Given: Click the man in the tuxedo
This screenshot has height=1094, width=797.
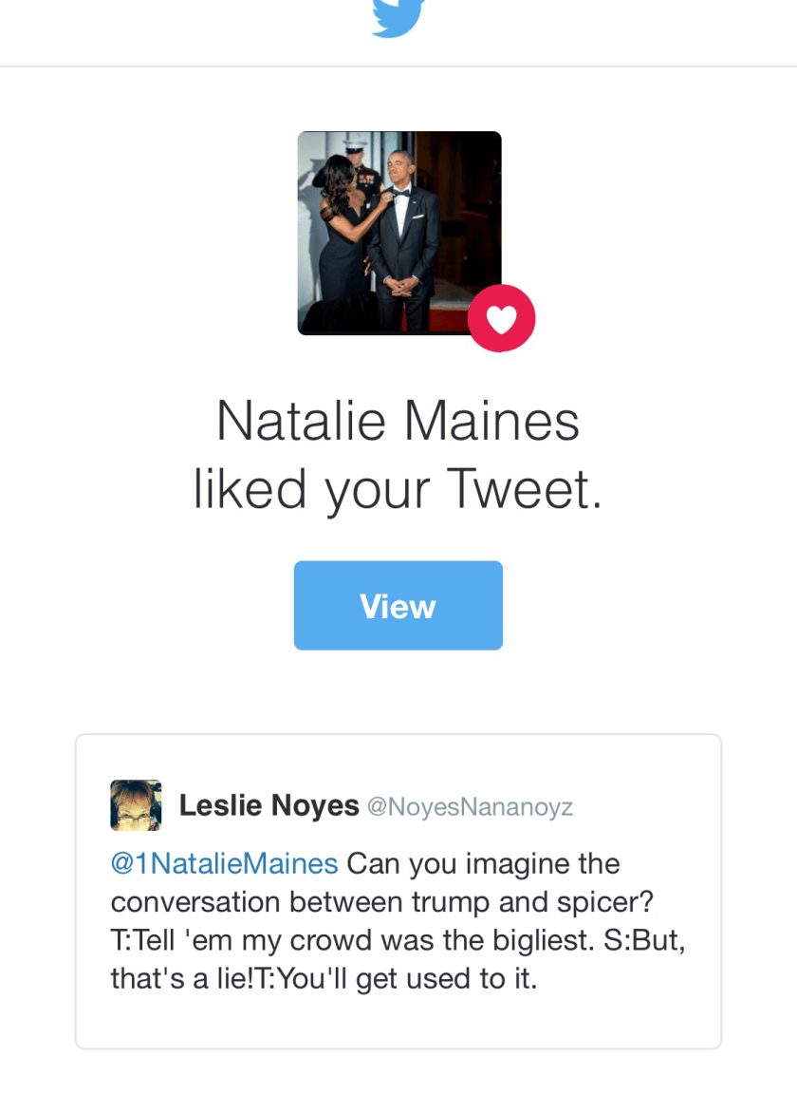Looking at the screenshot, I should pos(405,237).
